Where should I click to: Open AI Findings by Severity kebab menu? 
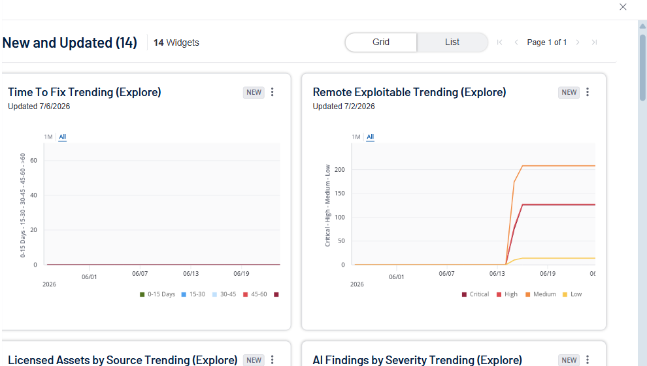pos(588,360)
